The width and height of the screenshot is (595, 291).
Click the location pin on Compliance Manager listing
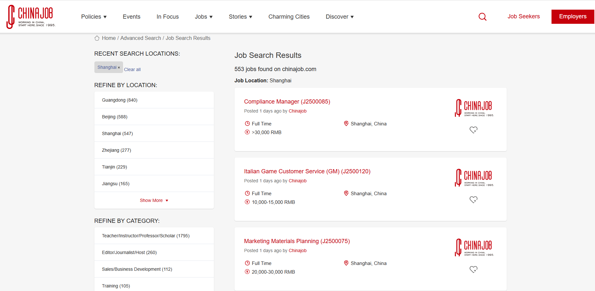(x=346, y=123)
